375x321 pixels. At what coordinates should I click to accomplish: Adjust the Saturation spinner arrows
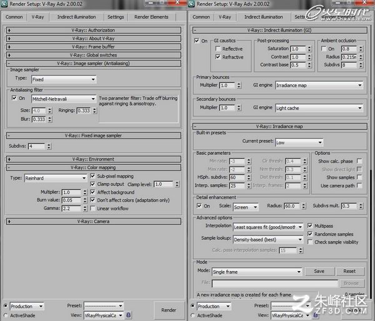309,49
